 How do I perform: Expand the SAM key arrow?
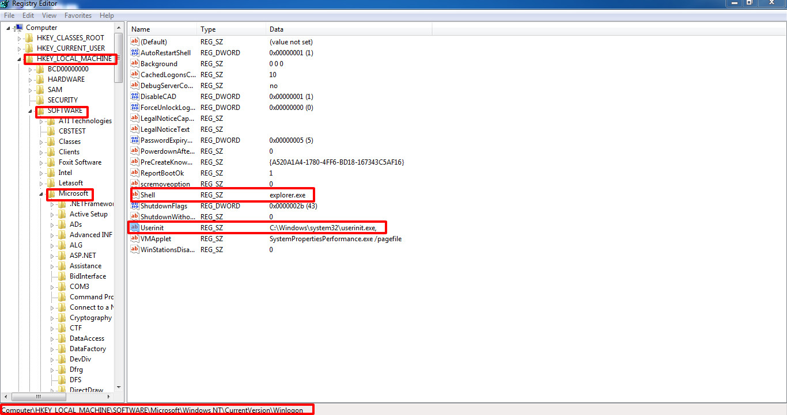[x=30, y=90]
